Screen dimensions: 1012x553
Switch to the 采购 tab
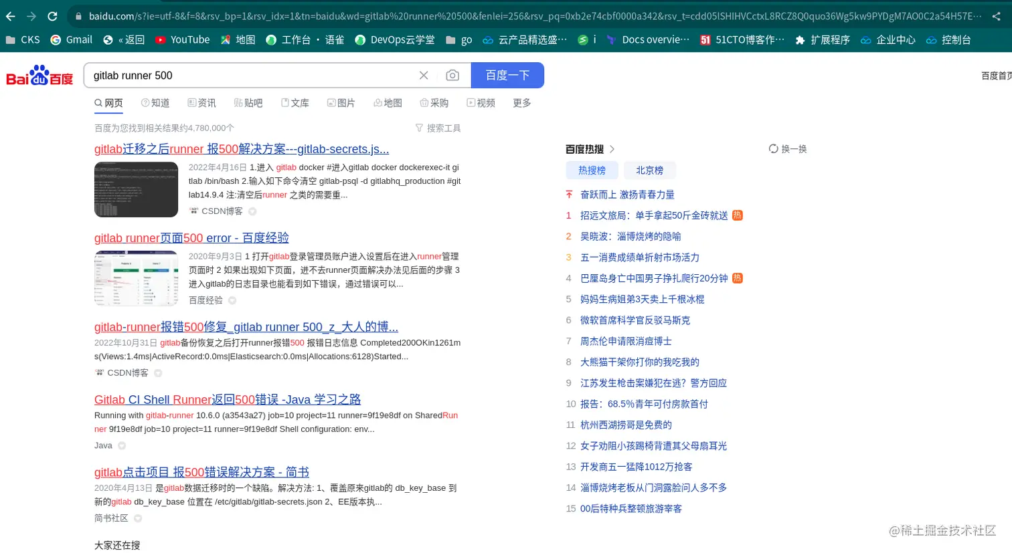click(434, 103)
